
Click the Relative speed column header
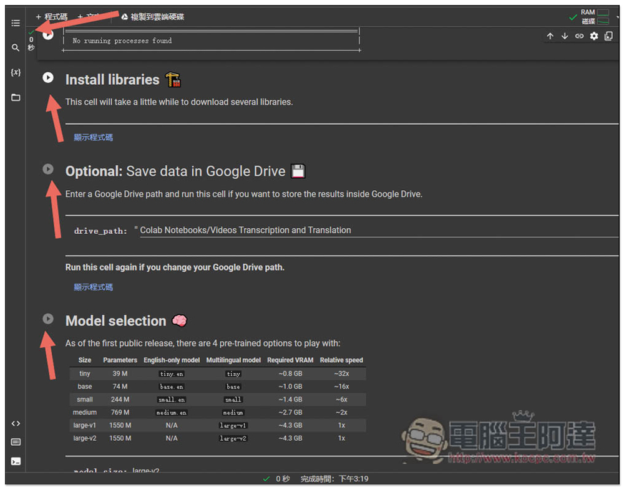click(x=341, y=360)
